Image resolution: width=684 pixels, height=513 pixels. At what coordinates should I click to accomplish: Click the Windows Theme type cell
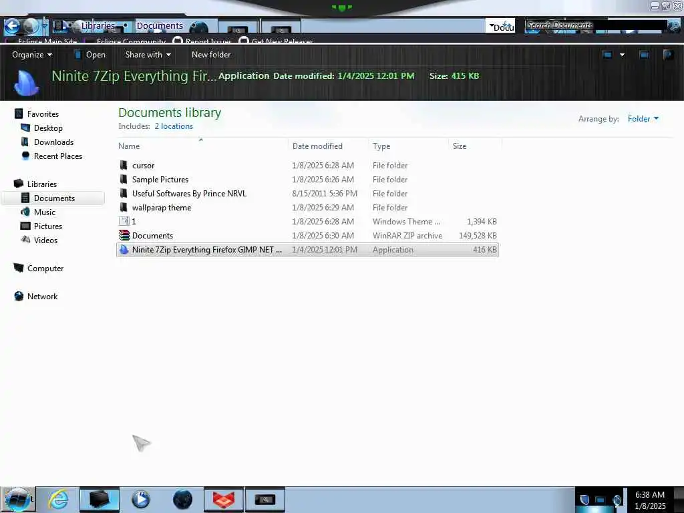point(406,222)
